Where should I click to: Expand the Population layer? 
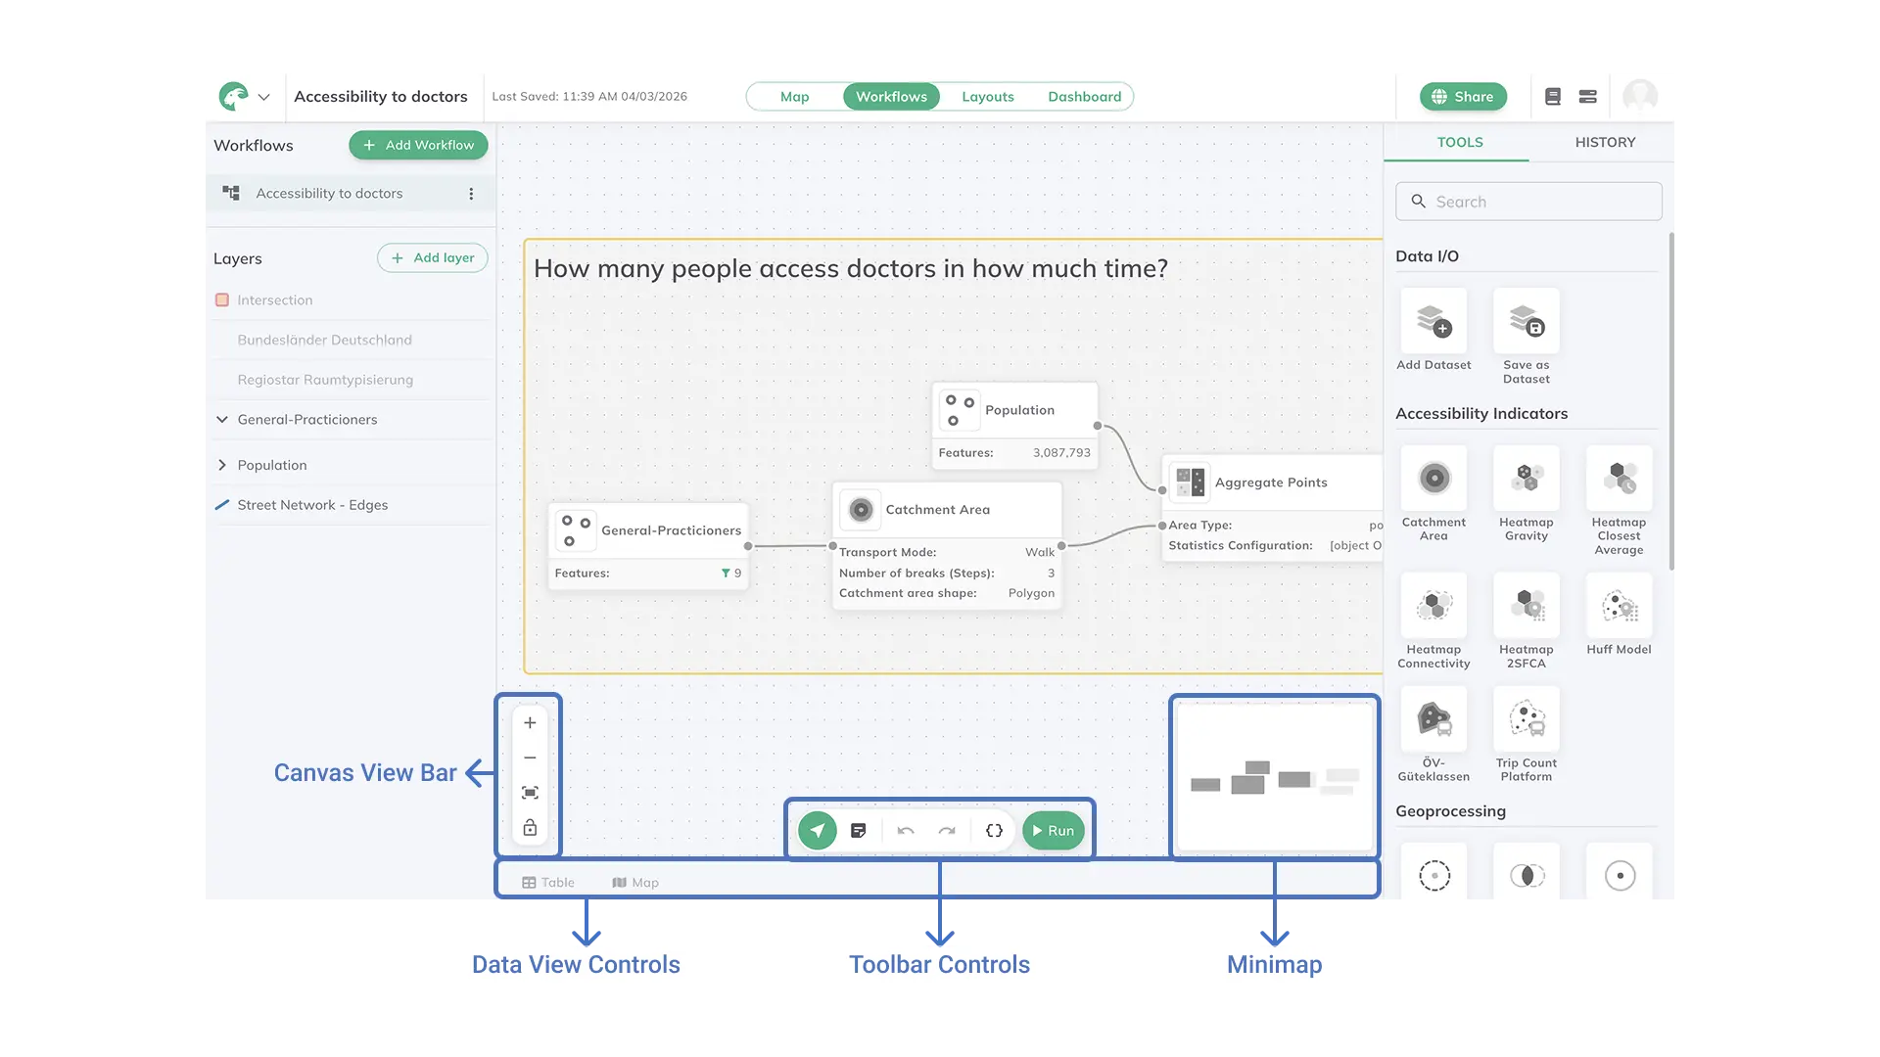tap(222, 465)
